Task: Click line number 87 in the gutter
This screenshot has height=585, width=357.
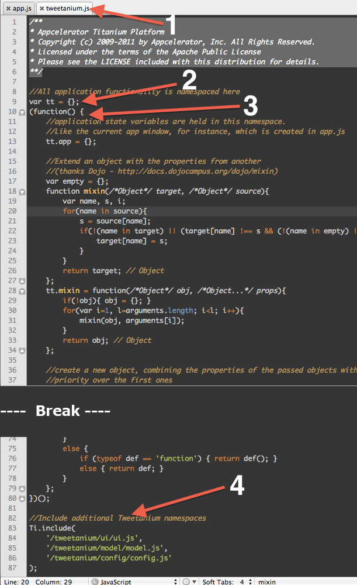Action: pos(13,568)
